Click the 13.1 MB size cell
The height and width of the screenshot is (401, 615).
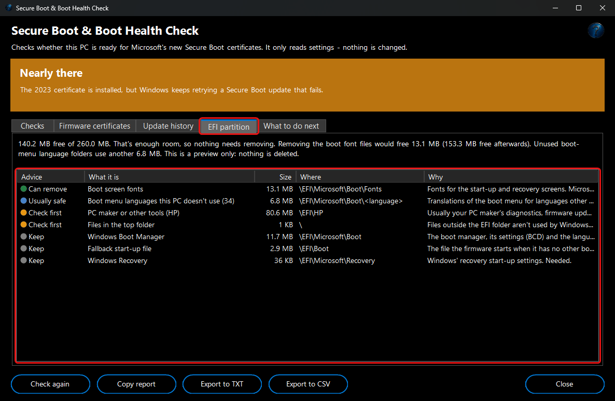[x=279, y=189]
